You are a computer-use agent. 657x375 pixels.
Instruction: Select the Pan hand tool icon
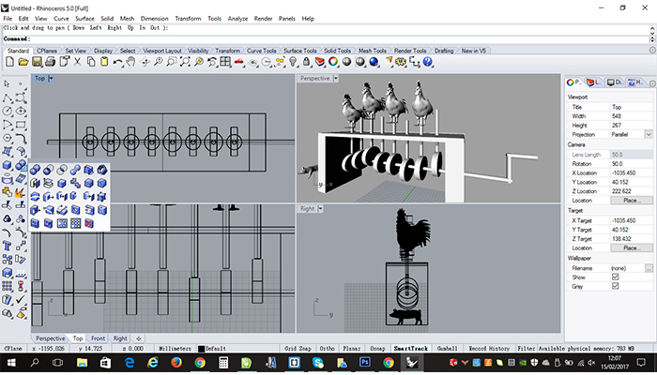[131, 62]
